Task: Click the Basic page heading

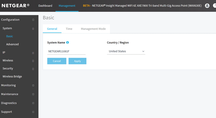Action: click(48, 18)
